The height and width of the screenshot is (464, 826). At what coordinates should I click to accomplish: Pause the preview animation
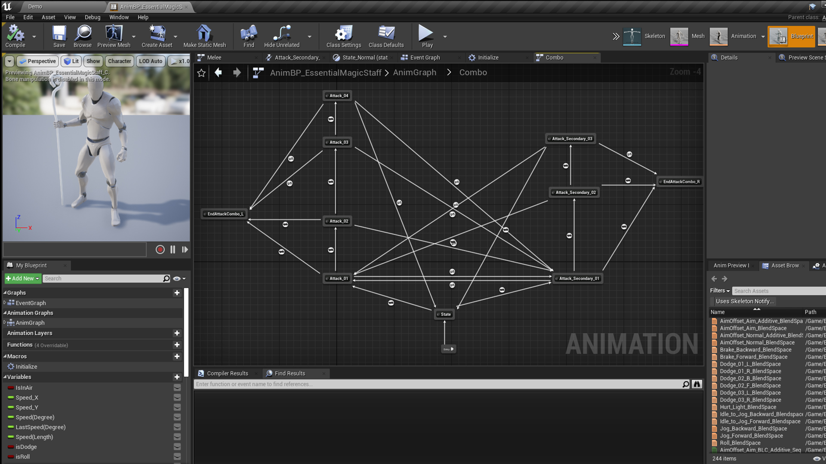[x=173, y=250]
